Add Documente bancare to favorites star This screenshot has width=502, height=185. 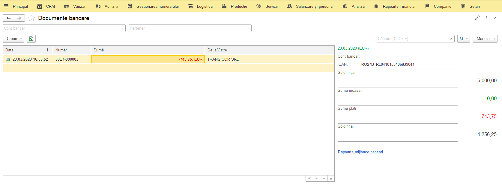pyautogui.click(x=31, y=18)
